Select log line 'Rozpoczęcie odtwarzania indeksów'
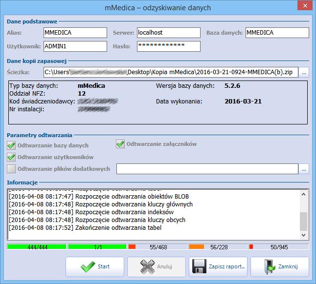Screen dimensions: 316x284 click(91, 212)
